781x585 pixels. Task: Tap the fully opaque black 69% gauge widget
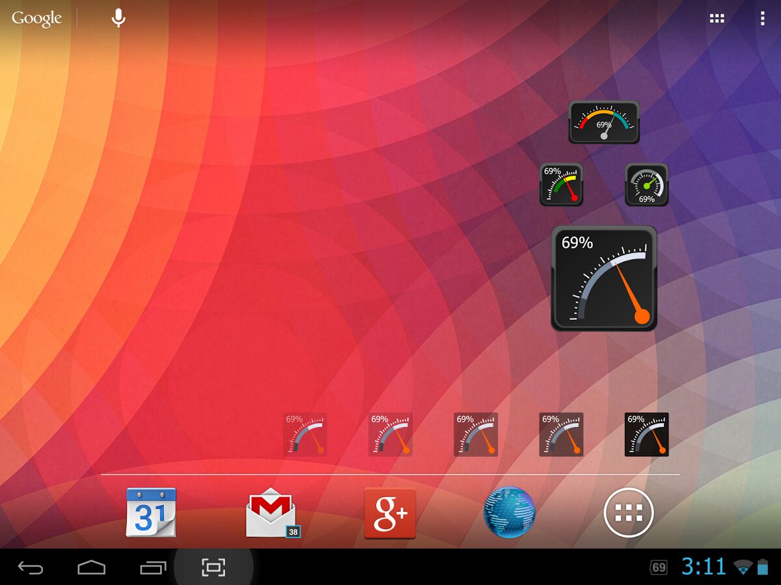(647, 434)
